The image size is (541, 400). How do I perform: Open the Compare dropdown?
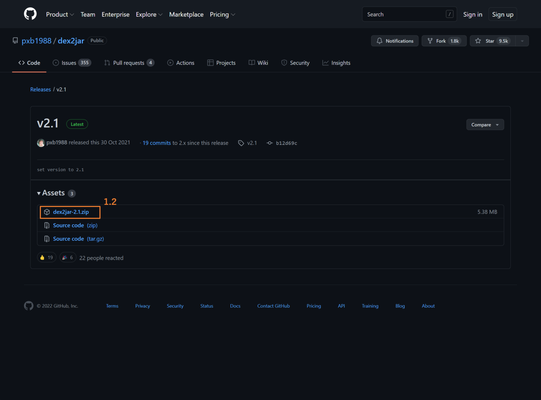tap(485, 125)
